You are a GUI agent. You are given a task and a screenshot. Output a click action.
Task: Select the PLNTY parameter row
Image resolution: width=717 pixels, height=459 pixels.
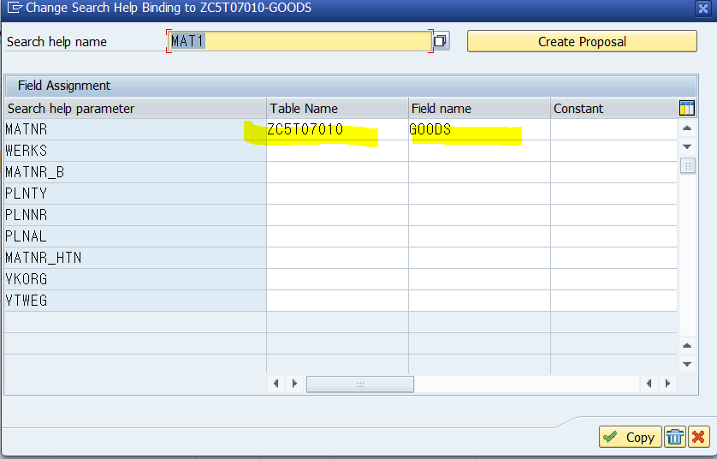[135, 194]
